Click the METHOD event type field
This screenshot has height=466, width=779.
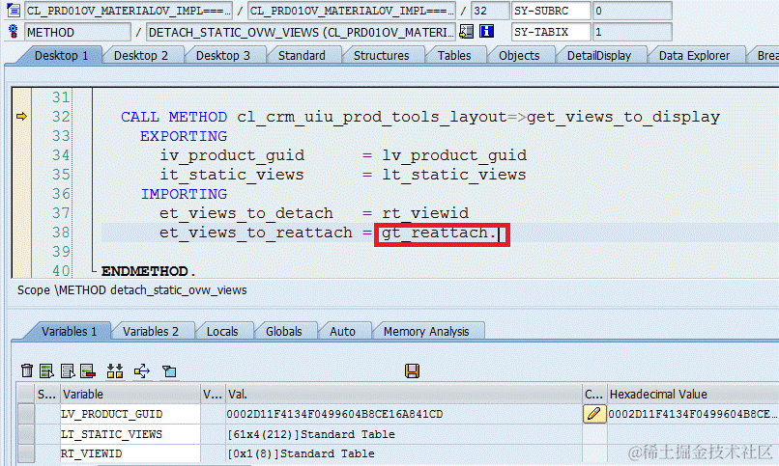(x=77, y=32)
